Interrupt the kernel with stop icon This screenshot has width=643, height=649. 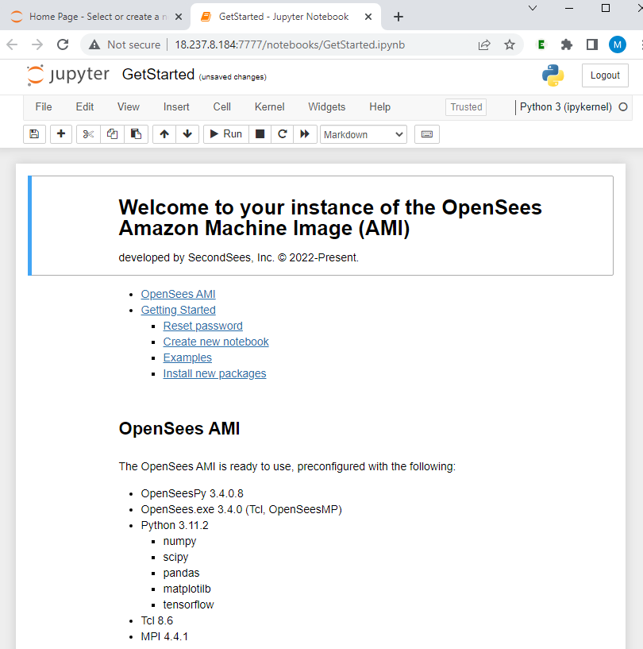pyautogui.click(x=260, y=134)
